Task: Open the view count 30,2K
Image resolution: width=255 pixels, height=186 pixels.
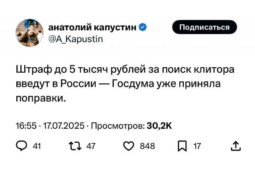Action: (159, 126)
